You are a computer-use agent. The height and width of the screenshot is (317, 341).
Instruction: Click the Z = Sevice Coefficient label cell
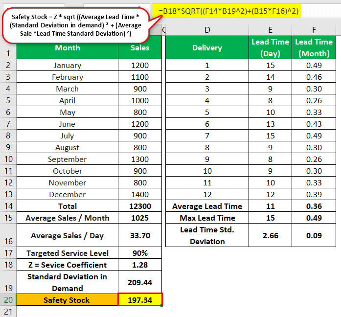tap(67, 265)
